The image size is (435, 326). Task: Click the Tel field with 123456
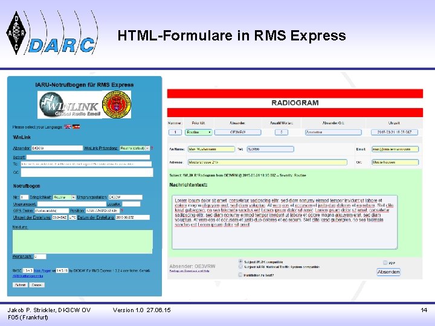click(x=270, y=149)
